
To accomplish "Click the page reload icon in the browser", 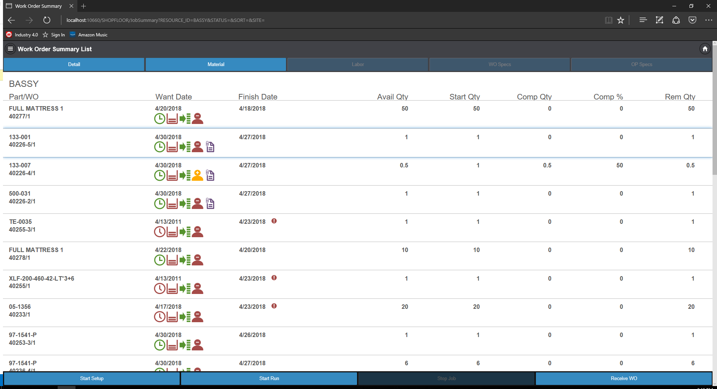I will [x=46, y=20].
